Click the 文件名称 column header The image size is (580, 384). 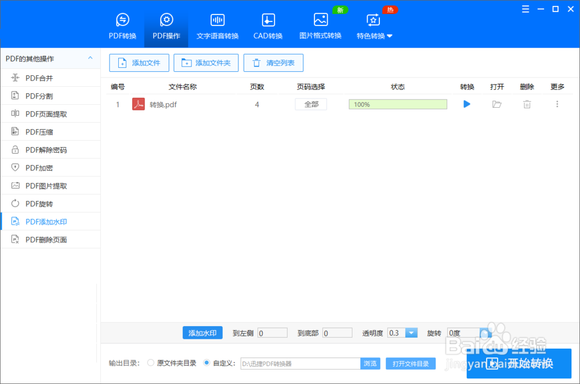coord(183,87)
